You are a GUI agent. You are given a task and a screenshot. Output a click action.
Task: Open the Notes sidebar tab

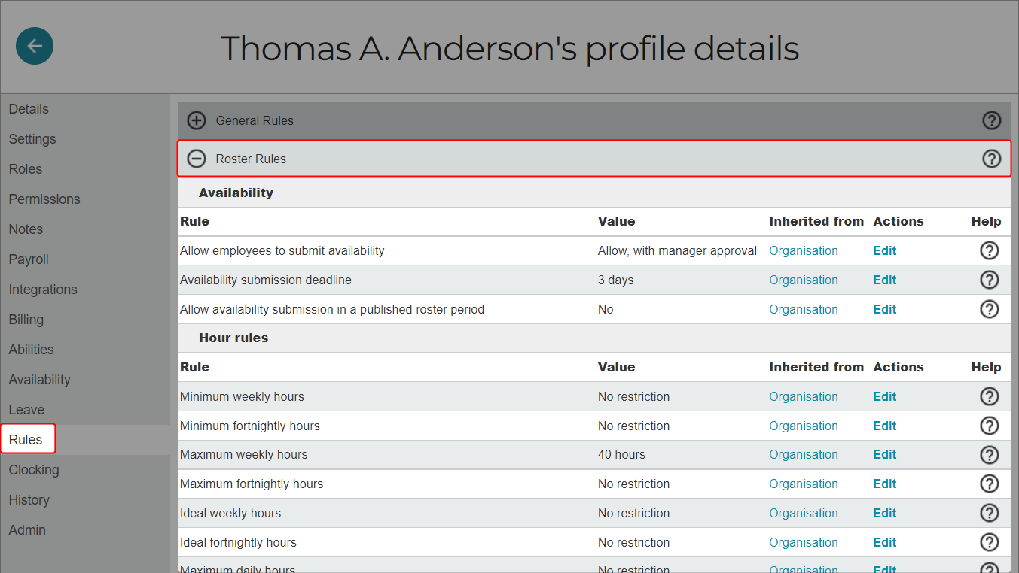(26, 229)
